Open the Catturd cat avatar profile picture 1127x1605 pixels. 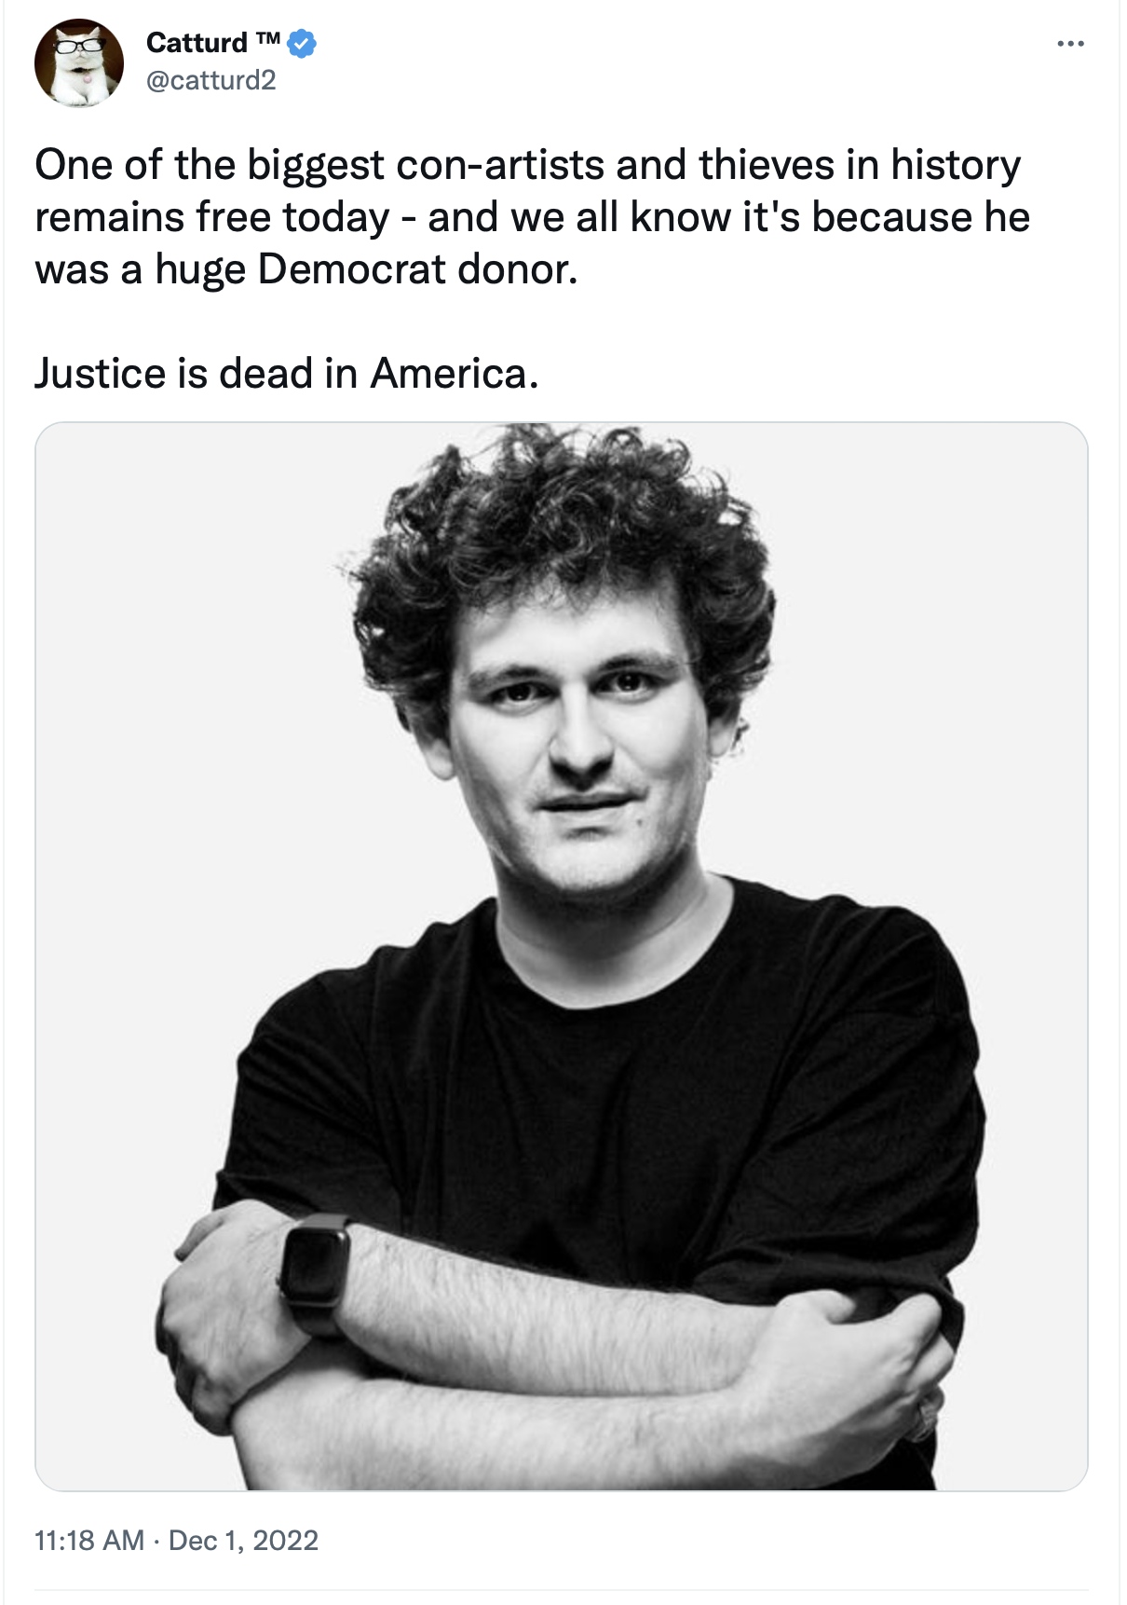pyautogui.click(x=78, y=62)
